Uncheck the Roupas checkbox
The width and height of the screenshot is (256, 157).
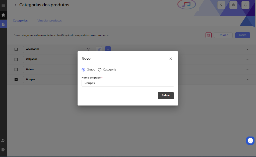[x=16, y=79]
